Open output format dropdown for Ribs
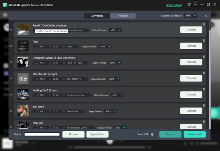 click(105, 47)
